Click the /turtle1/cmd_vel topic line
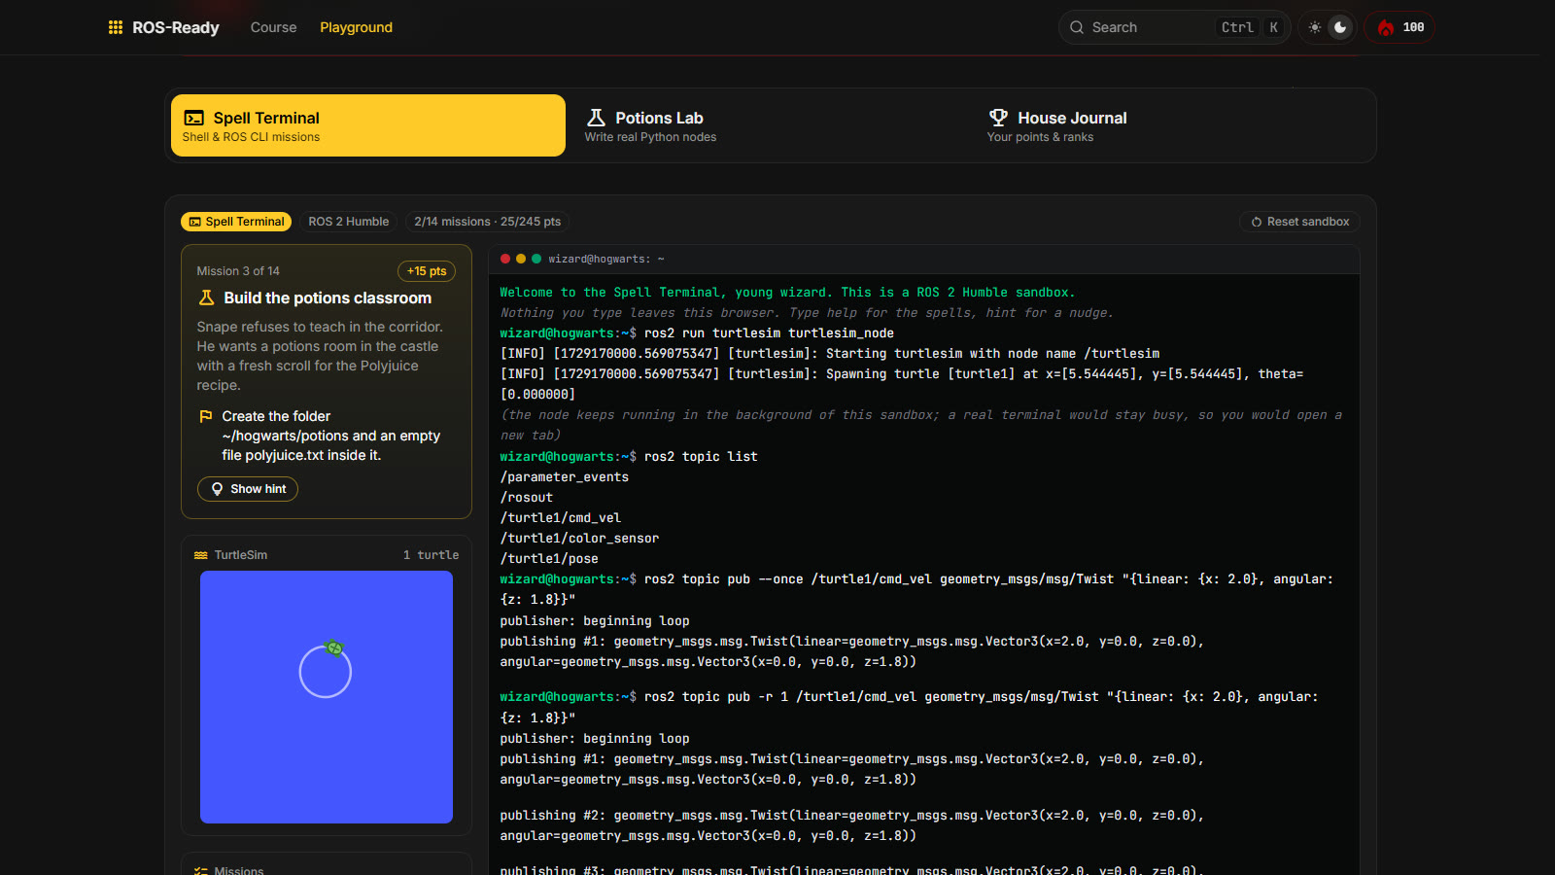The height and width of the screenshot is (875, 1555). pos(561,518)
